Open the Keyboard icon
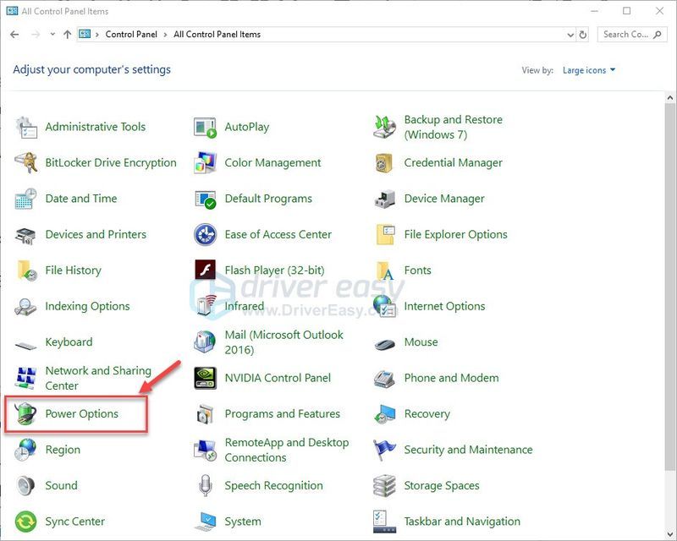Screen dimensions: 677x541 pyautogui.click(x=26, y=345)
